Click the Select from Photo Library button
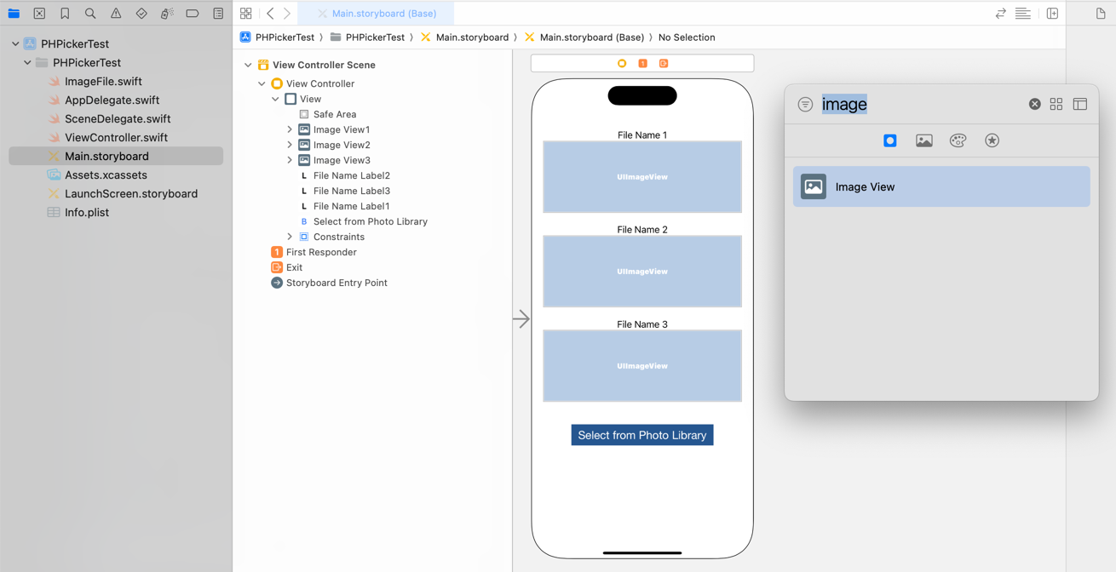This screenshot has width=1116, height=572. [x=641, y=435]
